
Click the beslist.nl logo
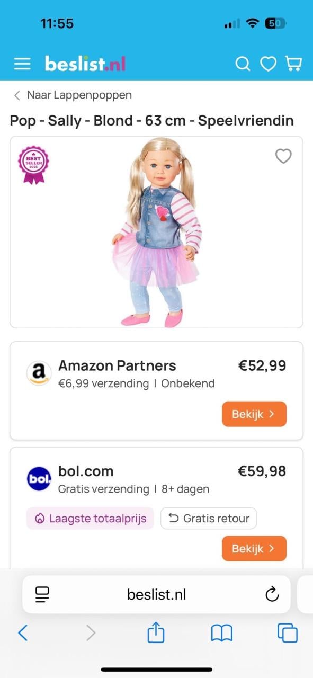(85, 63)
